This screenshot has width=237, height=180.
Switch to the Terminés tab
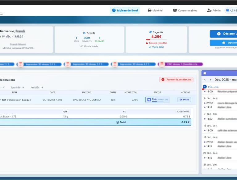tap(17, 88)
